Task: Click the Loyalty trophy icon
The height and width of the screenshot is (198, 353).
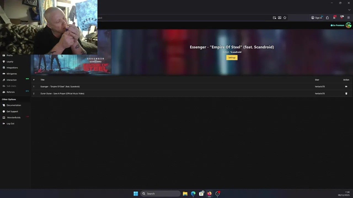Action: 4,62
